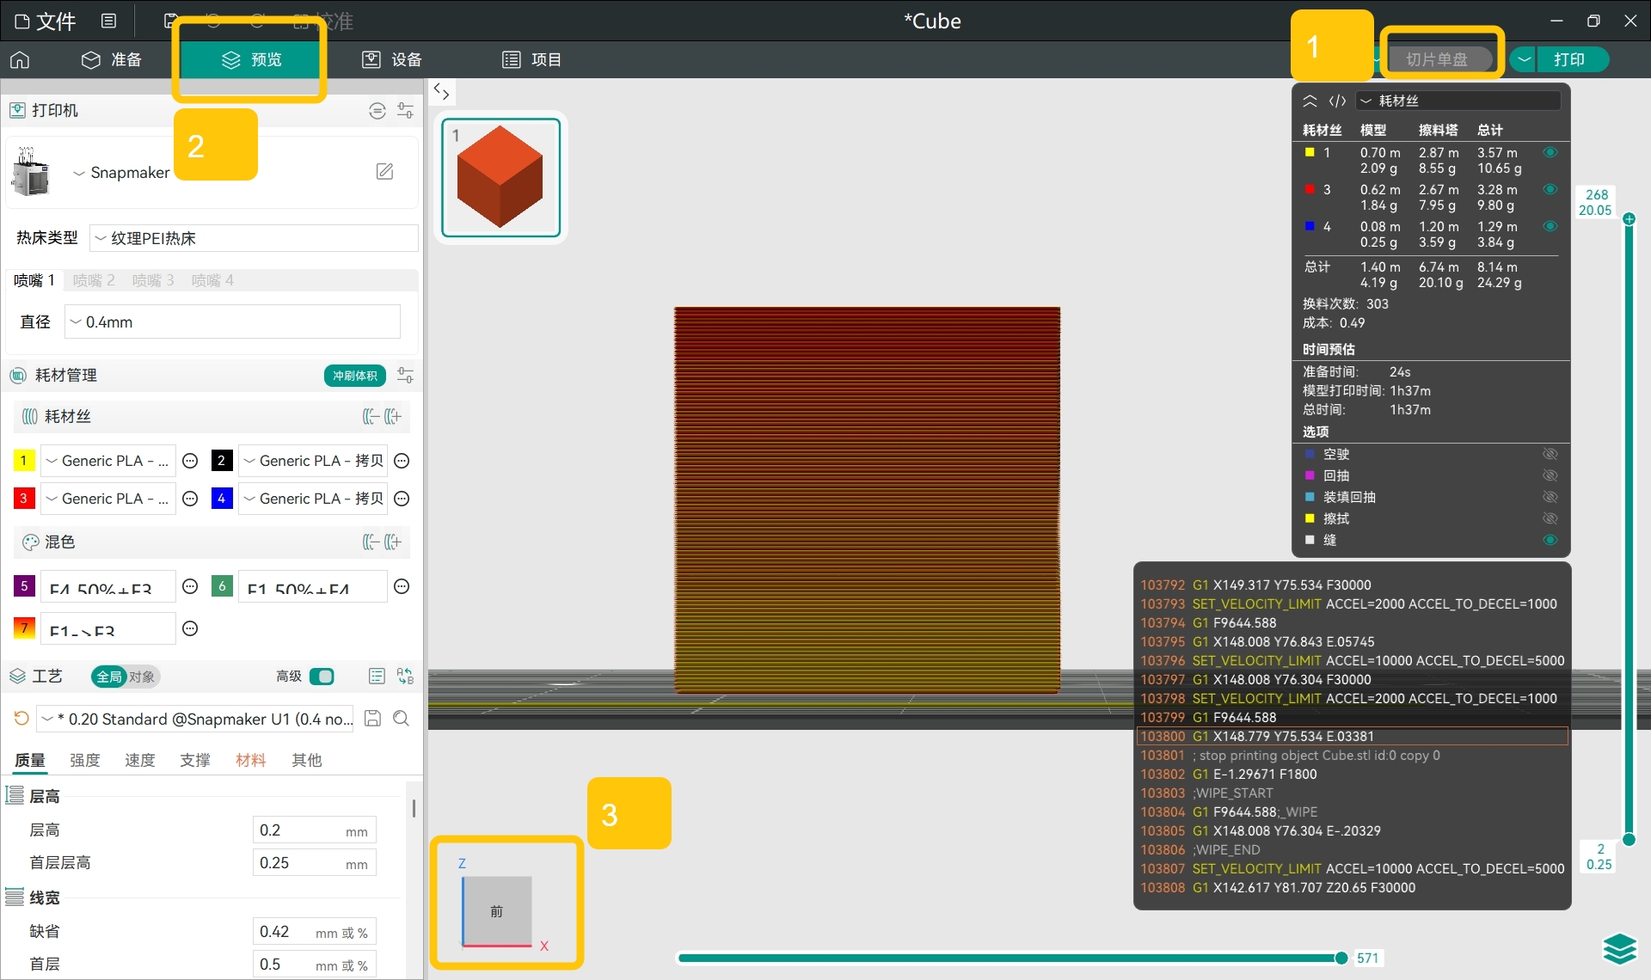1651x980 pixels.
Task: Select plate 1 Cube thumbnail
Action: (500, 177)
